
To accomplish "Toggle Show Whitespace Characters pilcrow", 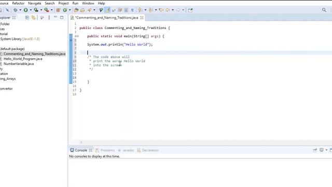I will point(132,10).
